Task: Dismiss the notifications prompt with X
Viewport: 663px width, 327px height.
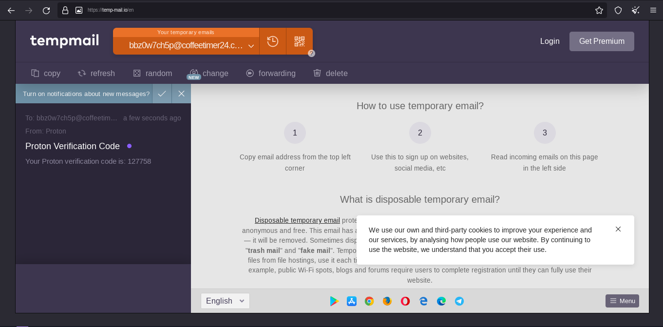Action: pyautogui.click(x=181, y=94)
